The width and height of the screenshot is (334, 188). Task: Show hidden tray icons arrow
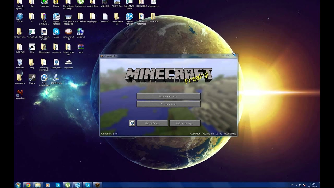(x=297, y=185)
